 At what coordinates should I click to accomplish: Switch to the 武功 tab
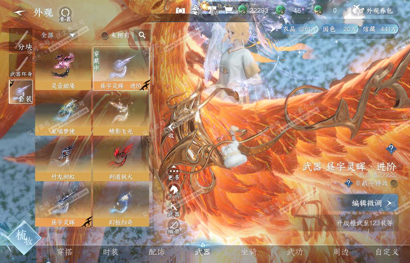(x=295, y=252)
